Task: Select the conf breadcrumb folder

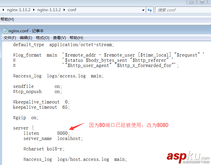Action: tap(72, 10)
